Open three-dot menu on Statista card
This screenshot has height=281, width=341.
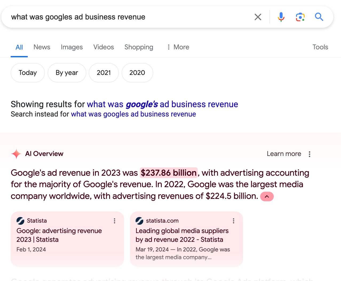[114, 221]
